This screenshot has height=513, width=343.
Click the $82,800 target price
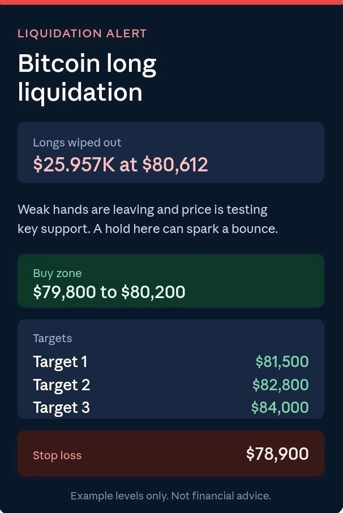click(281, 385)
